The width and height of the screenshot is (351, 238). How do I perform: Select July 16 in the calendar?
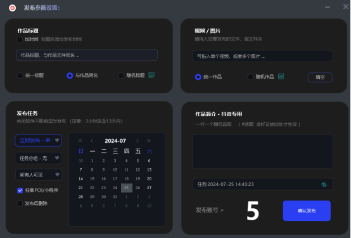pyautogui.click(x=103, y=179)
